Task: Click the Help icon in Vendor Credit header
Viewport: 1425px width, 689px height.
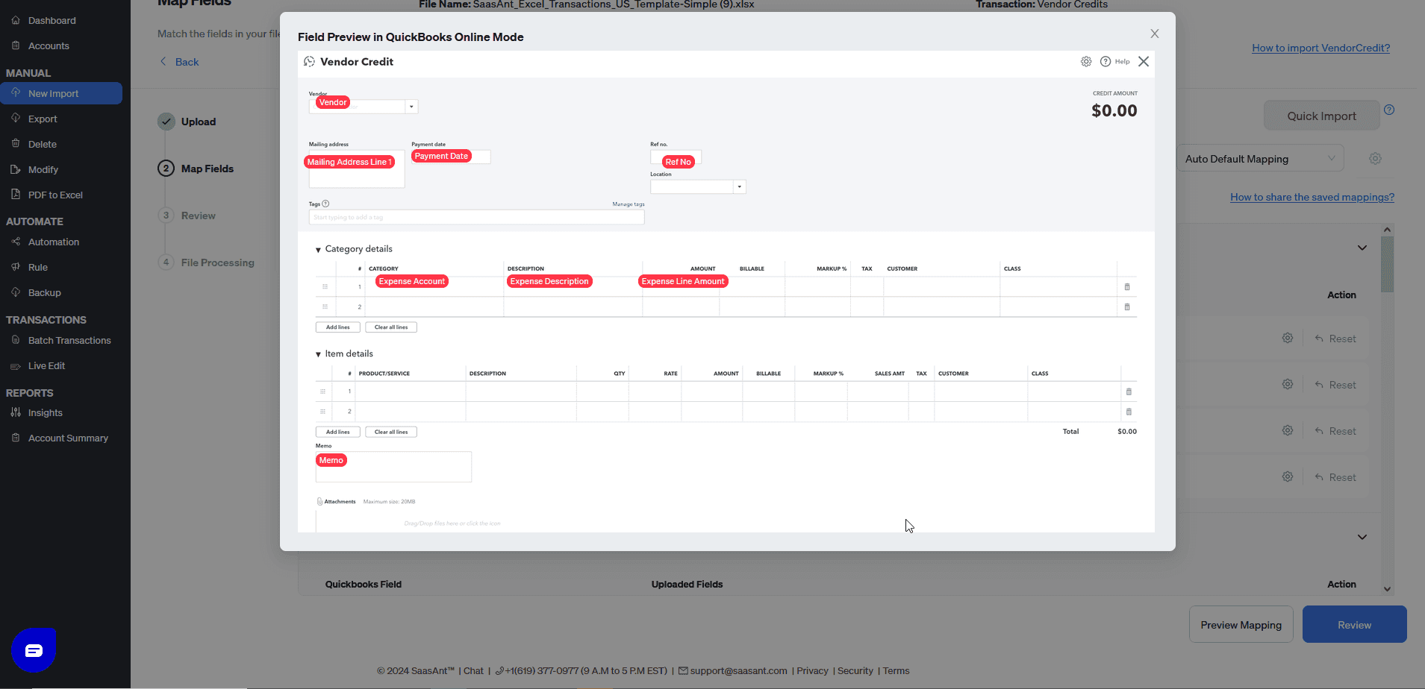Action: click(1106, 61)
